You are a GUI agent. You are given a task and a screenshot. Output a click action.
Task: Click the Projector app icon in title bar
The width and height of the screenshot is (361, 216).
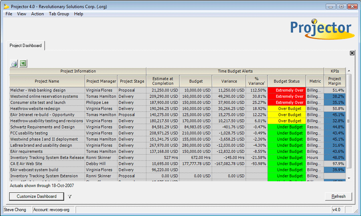6,6
